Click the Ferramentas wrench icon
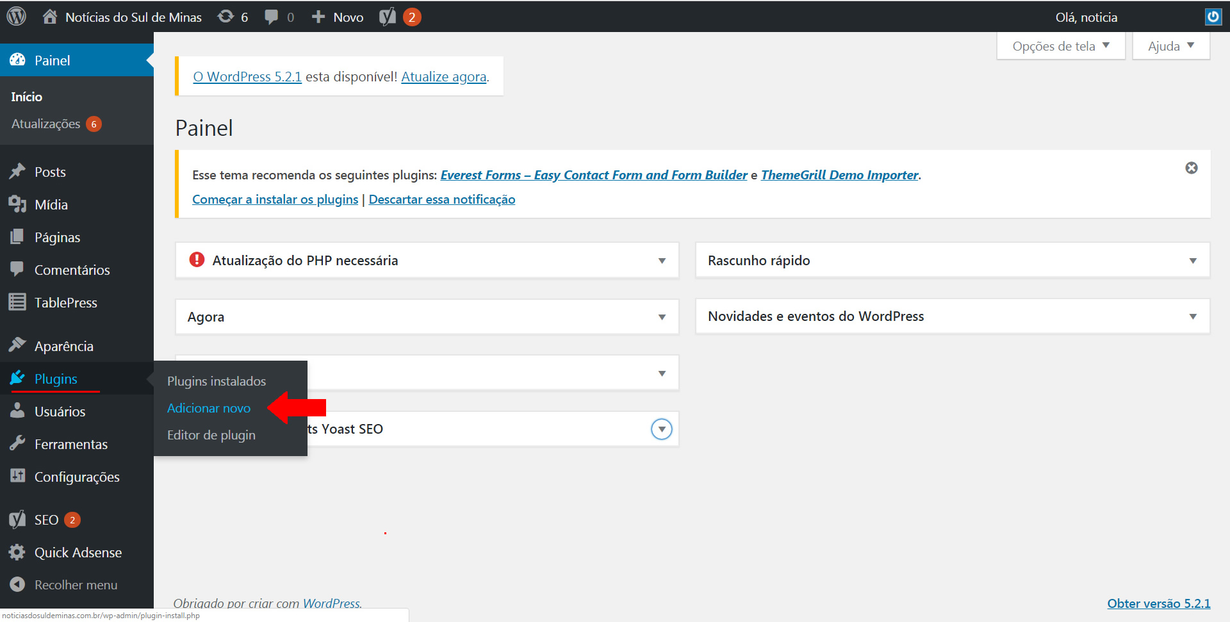Viewport: 1230px width, 622px height. (17, 444)
